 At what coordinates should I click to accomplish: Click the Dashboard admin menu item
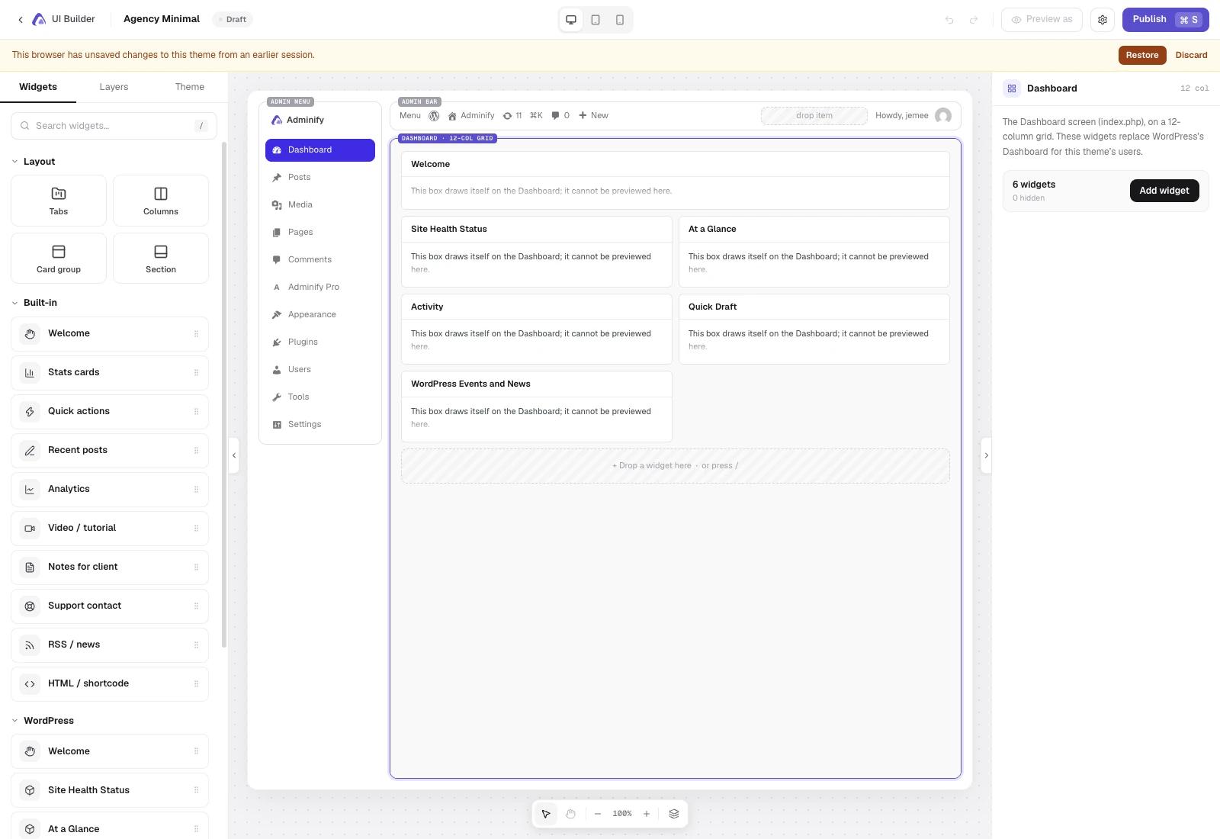point(320,150)
